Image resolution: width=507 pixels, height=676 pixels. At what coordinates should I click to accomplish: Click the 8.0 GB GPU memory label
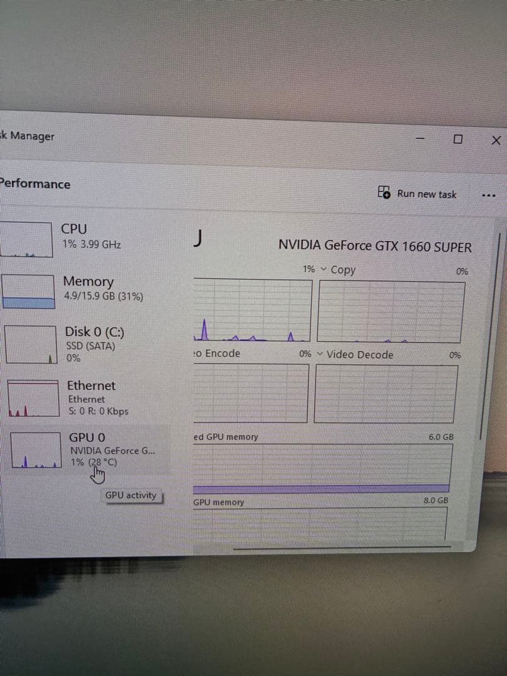click(x=436, y=501)
